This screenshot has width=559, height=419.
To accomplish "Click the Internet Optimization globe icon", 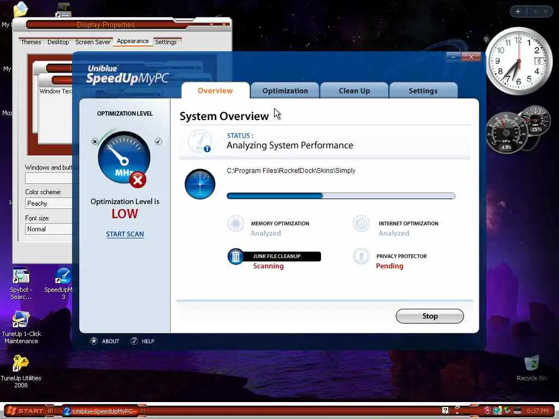I will 361,223.
